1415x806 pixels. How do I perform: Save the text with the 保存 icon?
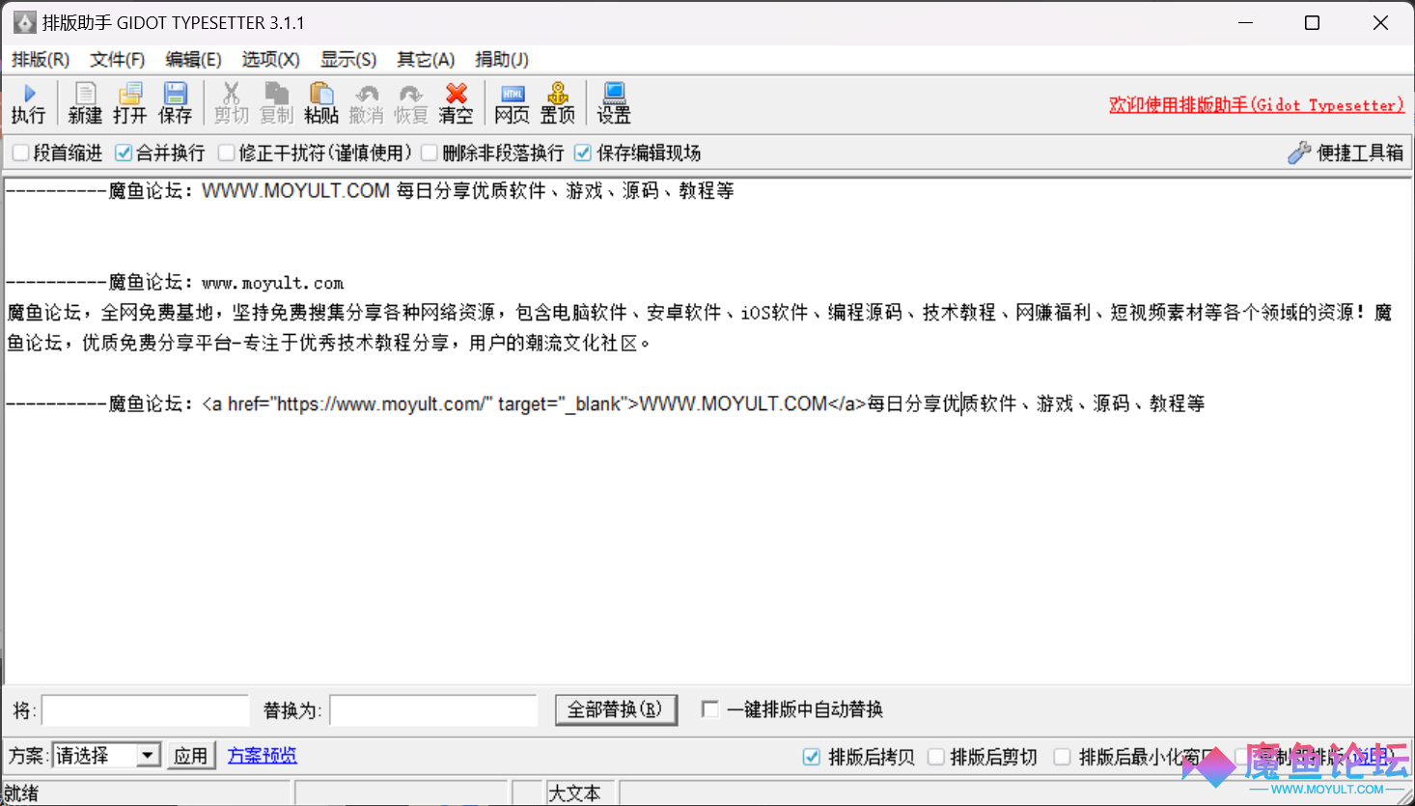click(x=175, y=103)
